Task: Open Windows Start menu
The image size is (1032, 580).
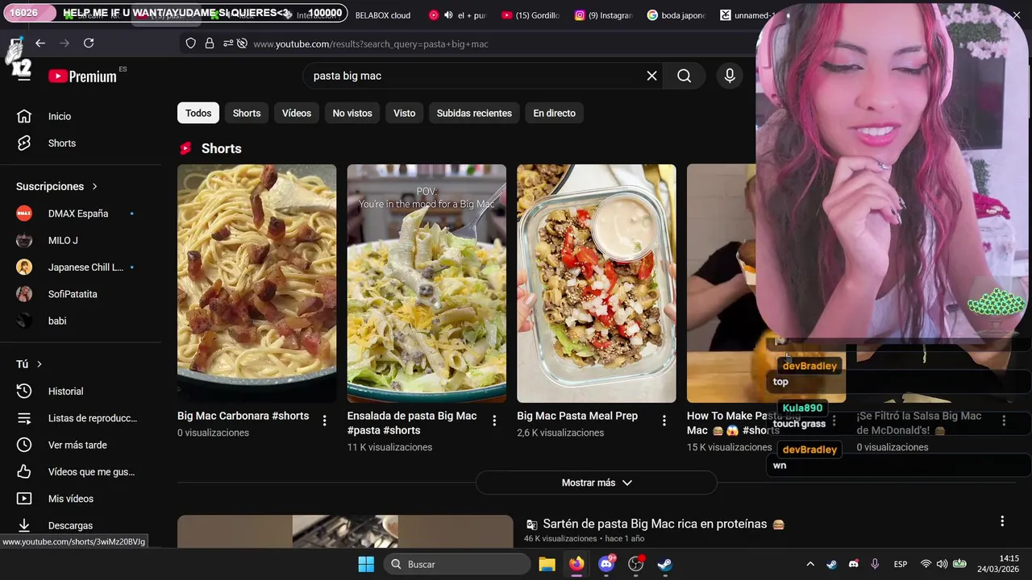Action: coord(366,564)
